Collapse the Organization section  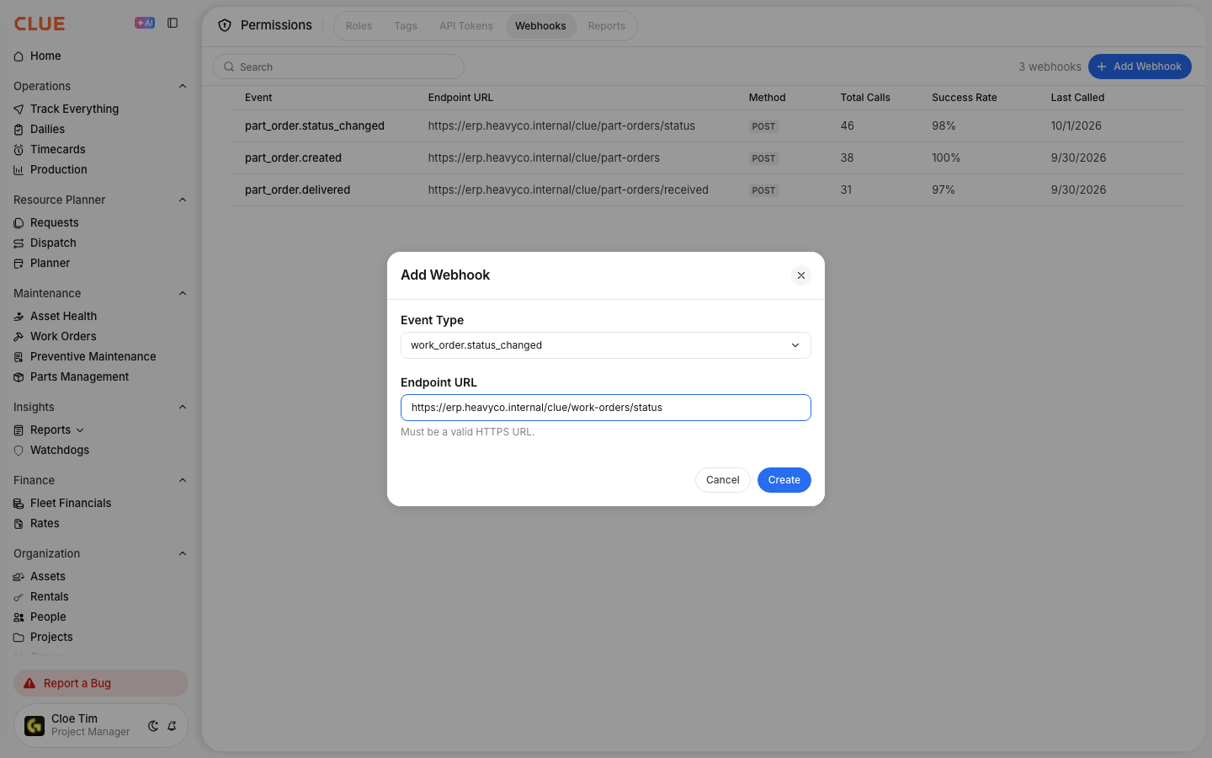pyautogui.click(x=183, y=553)
